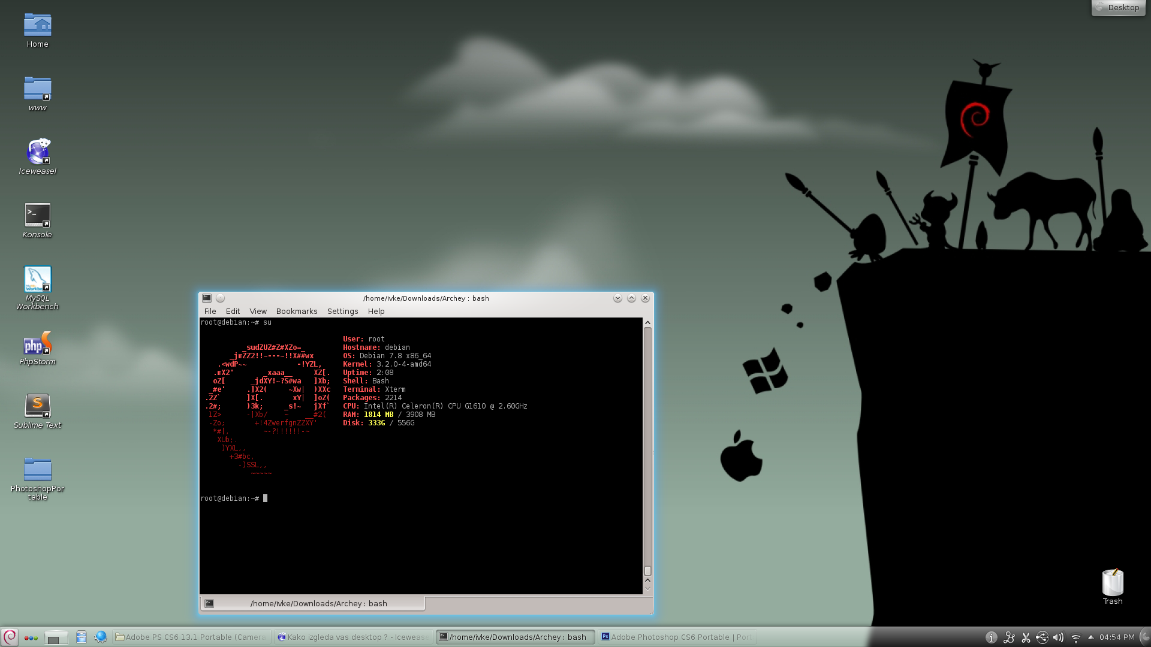Open the PhpStorm desktop icon

pos(37,344)
